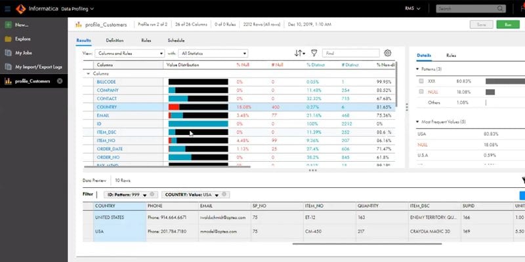
Task: Click the vertical panel splitter dots
Action: click(x=407, y=107)
